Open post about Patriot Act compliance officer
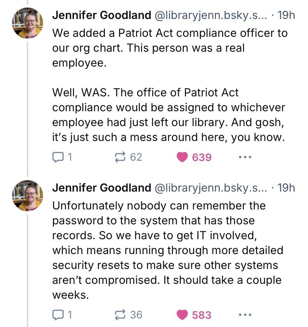This screenshot has width=308, height=327. click(170, 85)
